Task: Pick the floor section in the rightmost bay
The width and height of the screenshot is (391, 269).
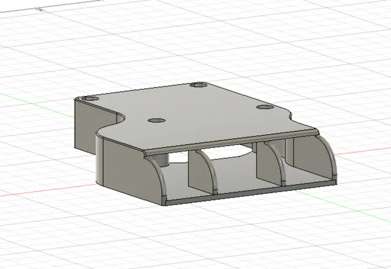Action: (309, 176)
